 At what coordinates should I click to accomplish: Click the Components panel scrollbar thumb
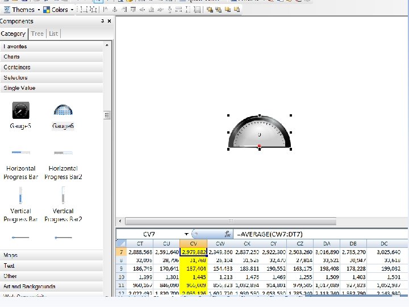point(107,115)
